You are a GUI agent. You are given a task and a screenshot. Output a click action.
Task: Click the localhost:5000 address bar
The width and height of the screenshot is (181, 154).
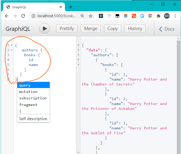point(57,16)
